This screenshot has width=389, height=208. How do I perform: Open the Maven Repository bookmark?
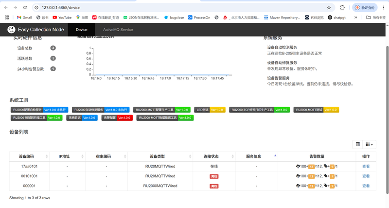pyautogui.click(x=282, y=18)
